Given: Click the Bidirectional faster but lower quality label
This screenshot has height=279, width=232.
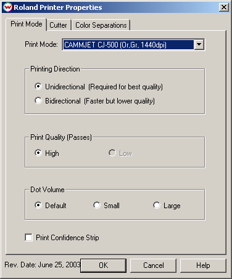Looking at the screenshot, I should [100, 101].
